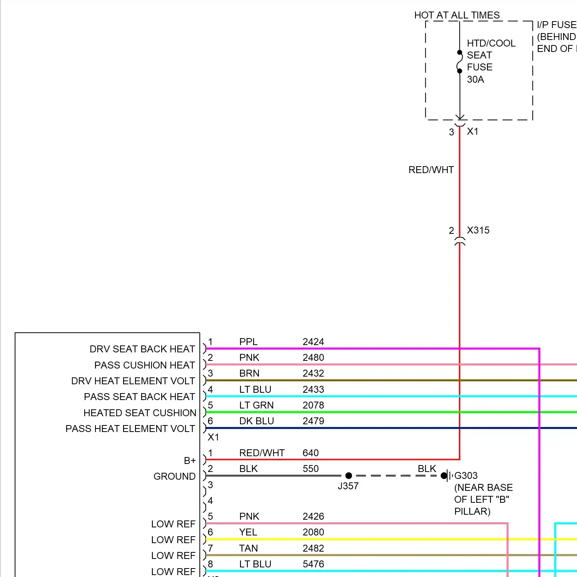Click LOW REF label for pin 7
Screen dimensions: 577x577
tap(173, 556)
